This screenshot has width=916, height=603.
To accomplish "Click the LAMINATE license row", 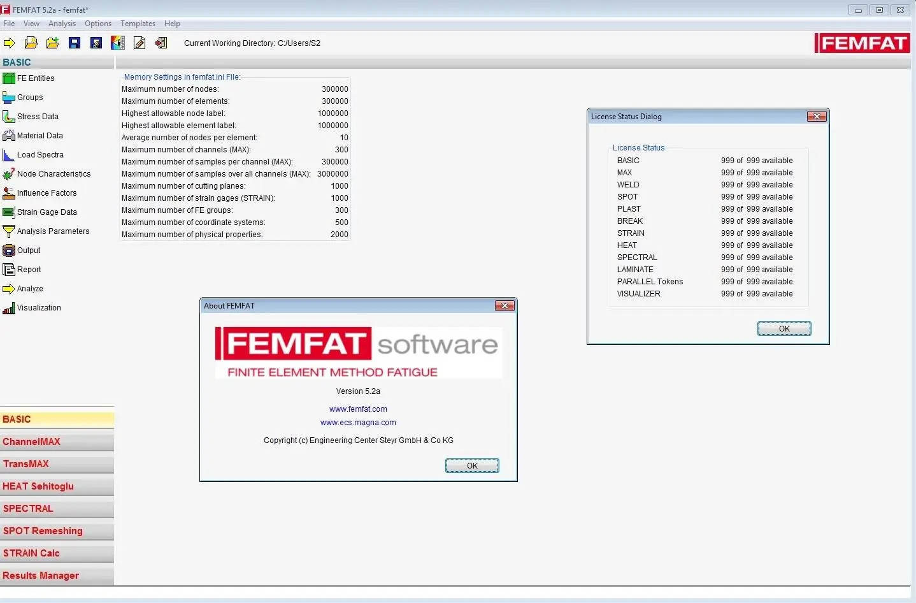I will tap(705, 270).
